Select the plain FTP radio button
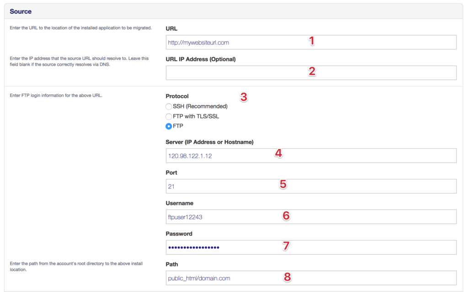This screenshot has height=292, width=468. click(169, 126)
